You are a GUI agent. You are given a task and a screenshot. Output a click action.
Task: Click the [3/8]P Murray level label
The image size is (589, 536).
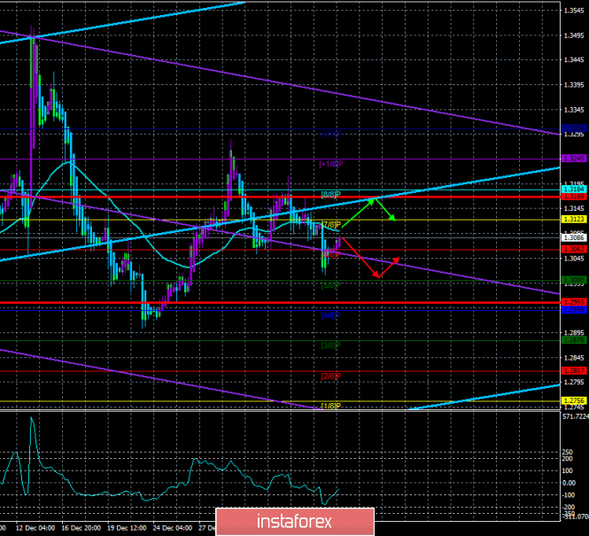pyautogui.click(x=331, y=346)
